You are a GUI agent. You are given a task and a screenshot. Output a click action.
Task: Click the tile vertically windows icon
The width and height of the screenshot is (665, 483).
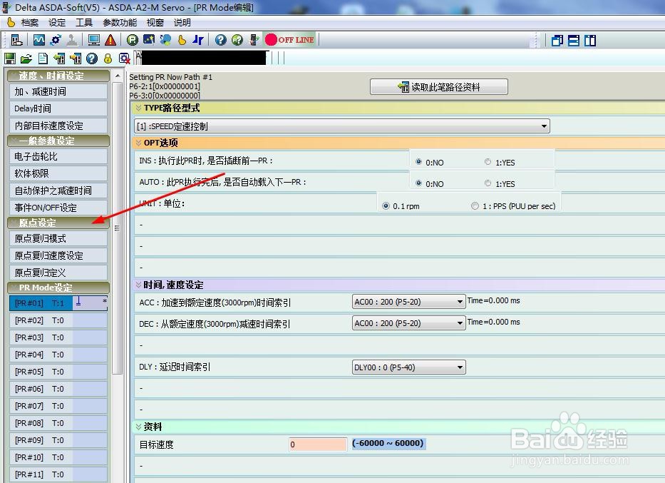590,41
